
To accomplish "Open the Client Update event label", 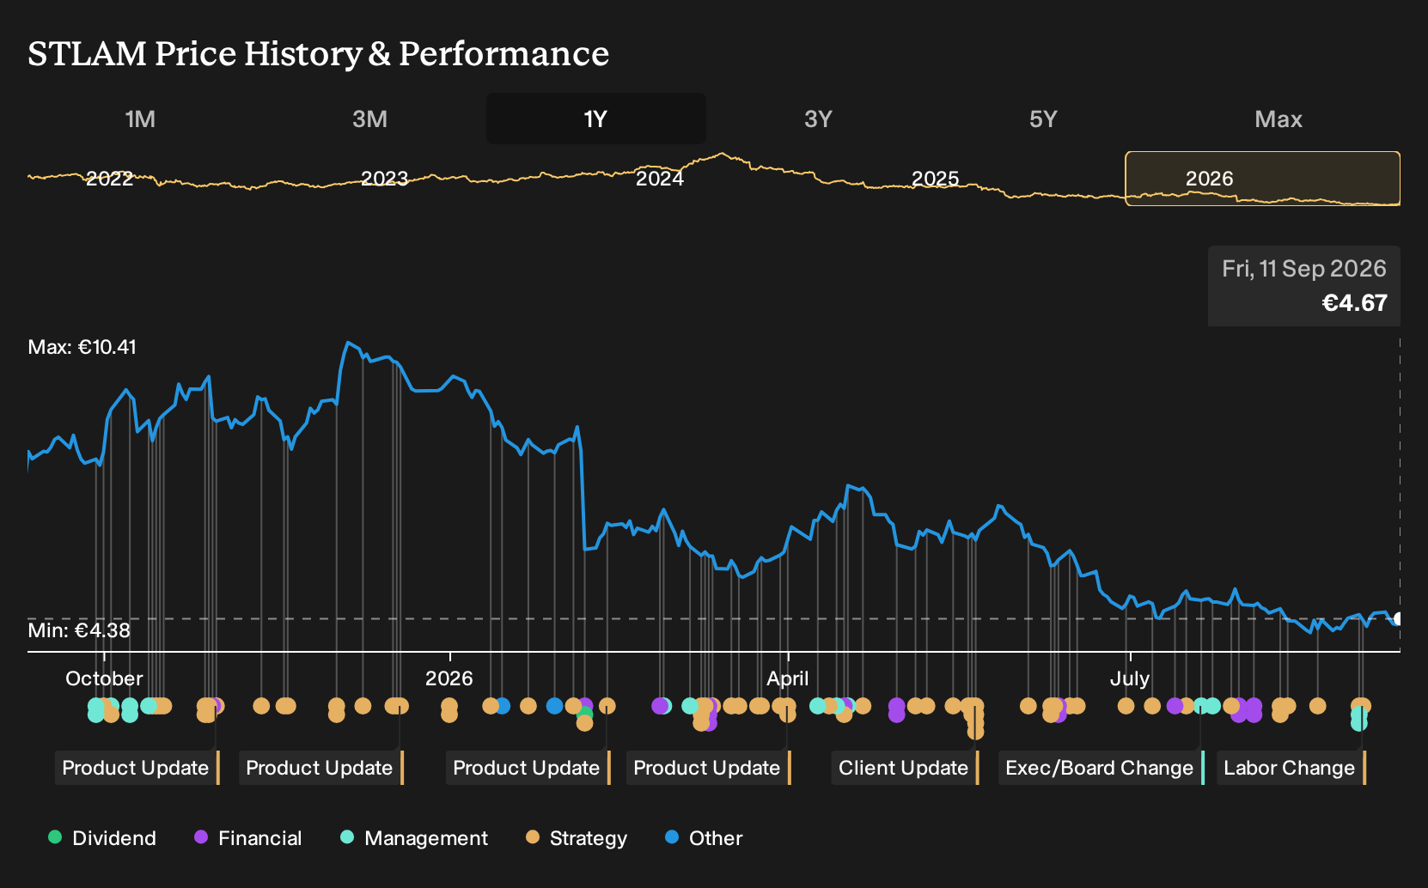I will tap(906, 768).
